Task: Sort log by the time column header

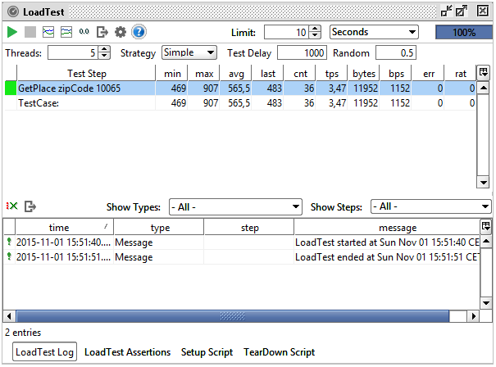Action: click(x=64, y=227)
